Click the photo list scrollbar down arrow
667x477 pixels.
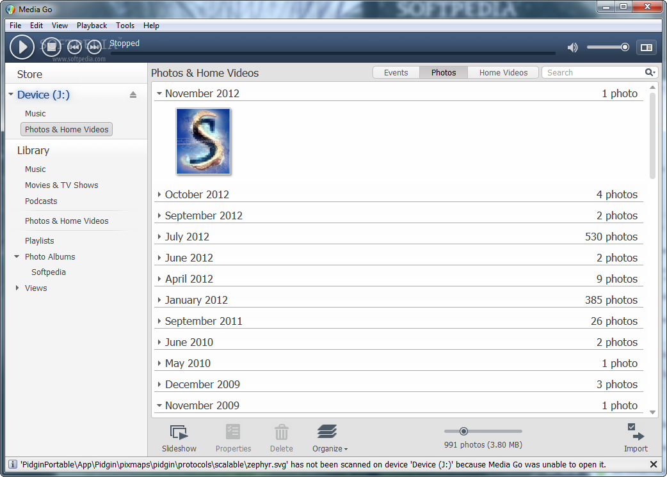tap(652, 412)
